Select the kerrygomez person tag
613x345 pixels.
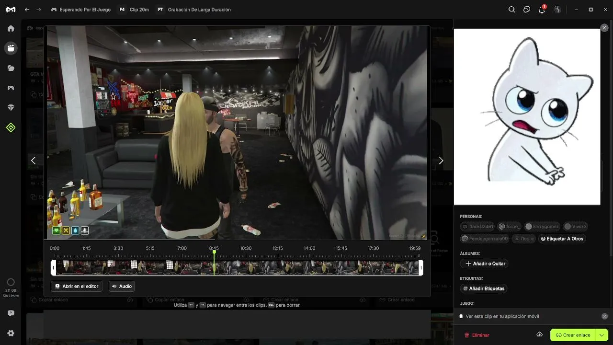(x=542, y=226)
